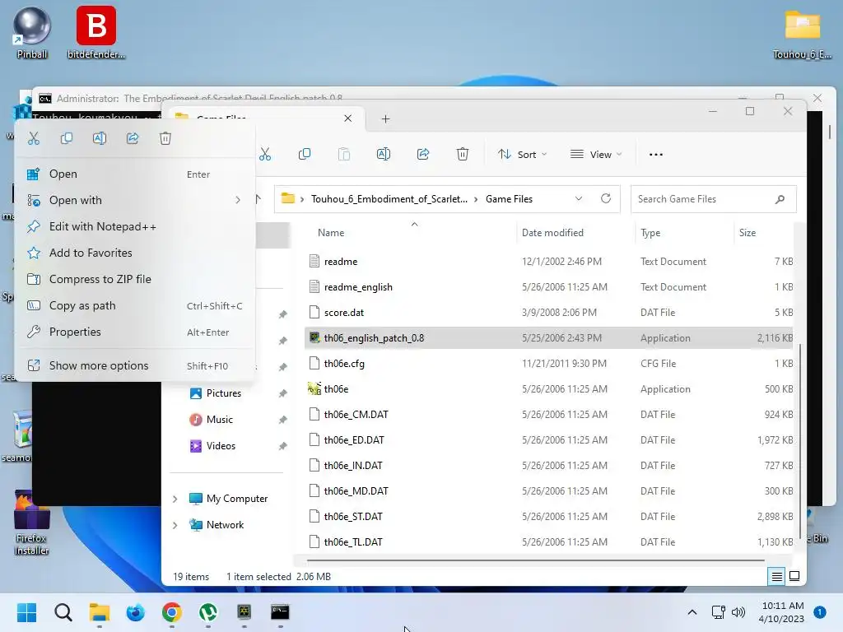843x632 pixels.
Task: Open Properties from context menu
Action: pos(135,332)
